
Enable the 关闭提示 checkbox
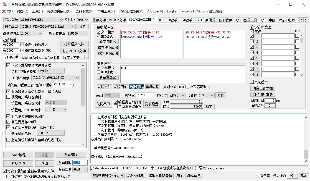252,82
